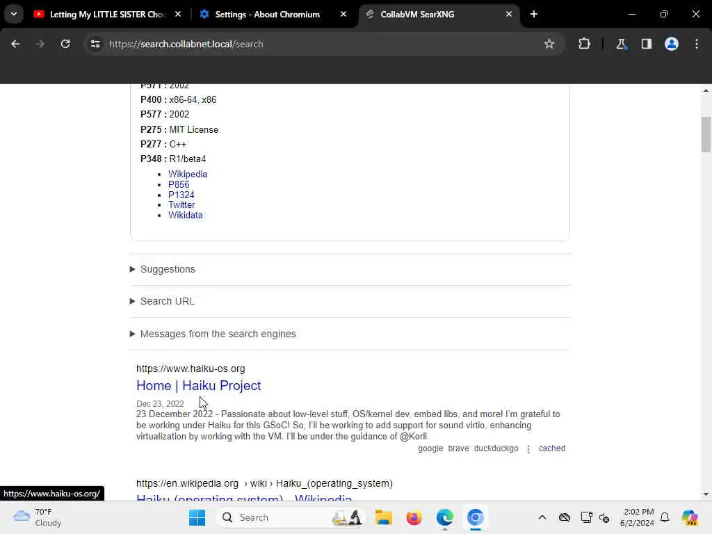This screenshot has height=534, width=712.
Task: Open the cached version of Haiku result
Action: [x=551, y=448]
